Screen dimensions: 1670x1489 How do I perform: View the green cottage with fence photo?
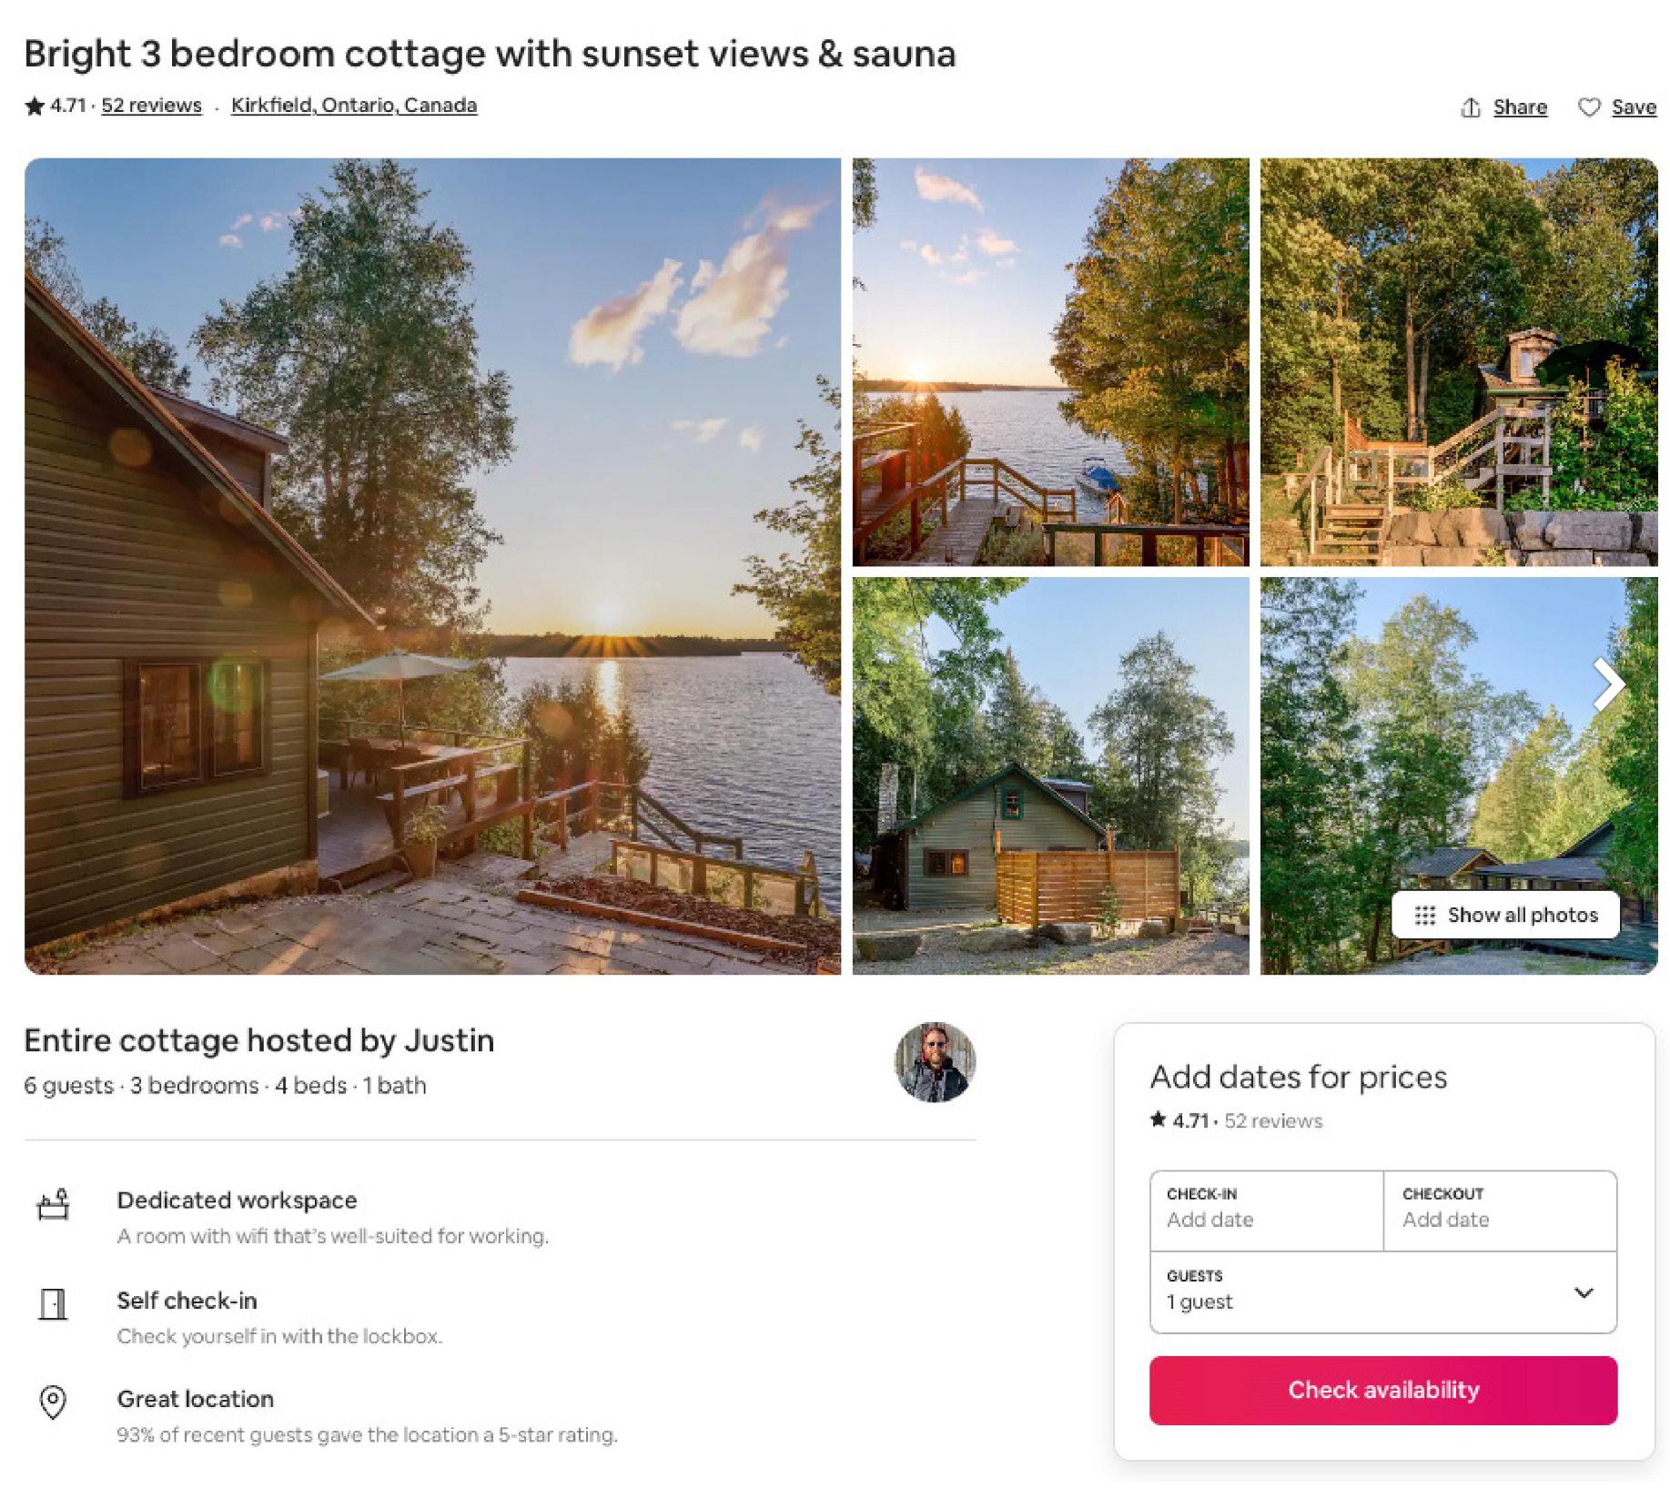tap(1050, 775)
